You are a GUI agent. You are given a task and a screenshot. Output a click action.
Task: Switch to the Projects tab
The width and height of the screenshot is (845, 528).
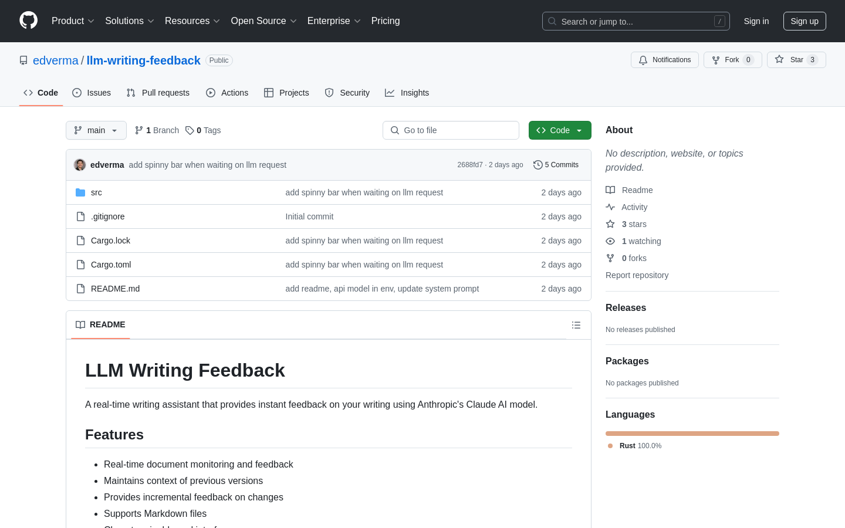(286, 93)
